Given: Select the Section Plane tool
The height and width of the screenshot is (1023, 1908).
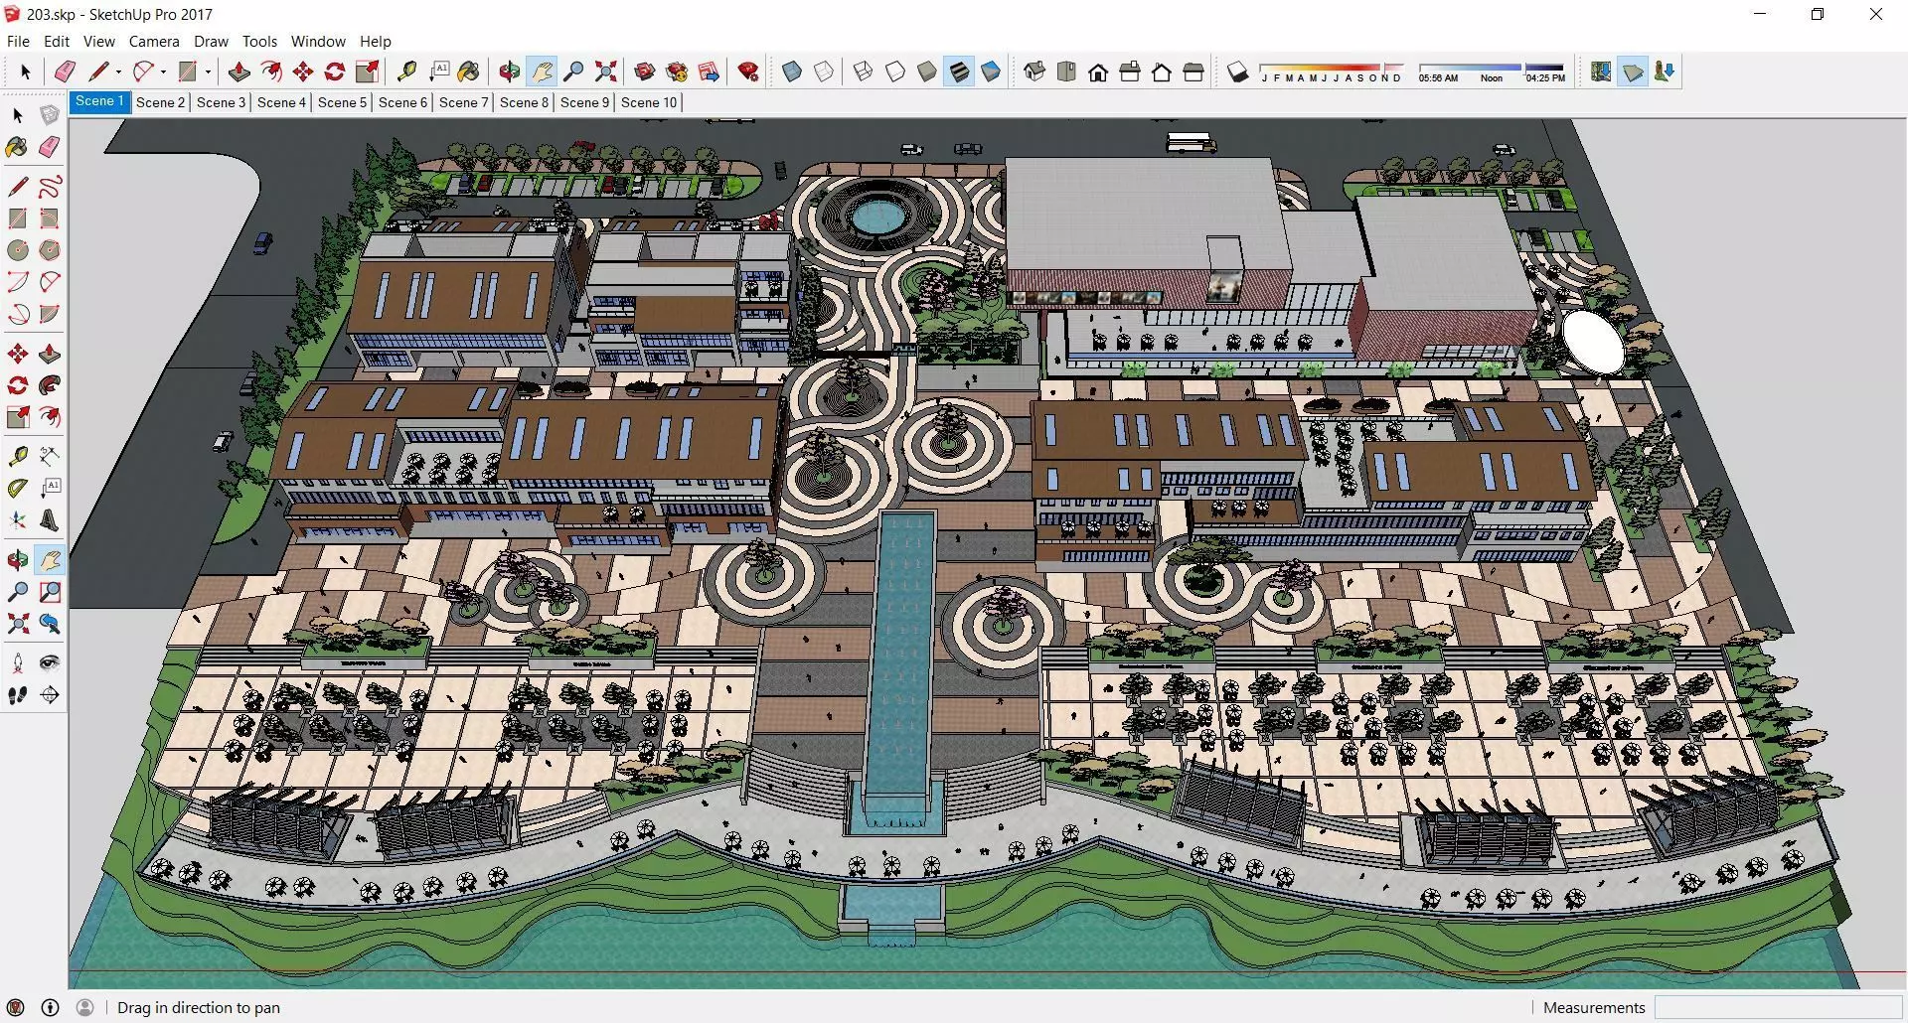Looking at the screenshot, I should click(50, 695).
